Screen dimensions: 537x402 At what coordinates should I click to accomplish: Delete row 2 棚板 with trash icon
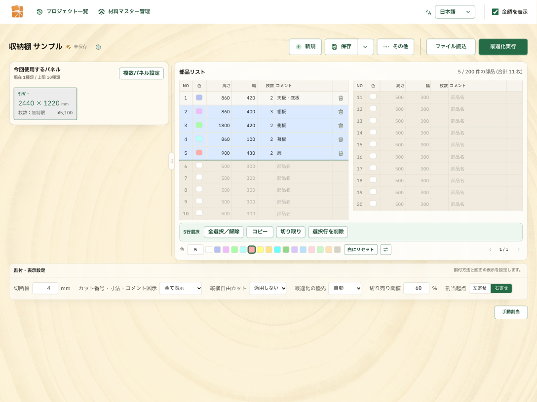(x=341, y=112)
